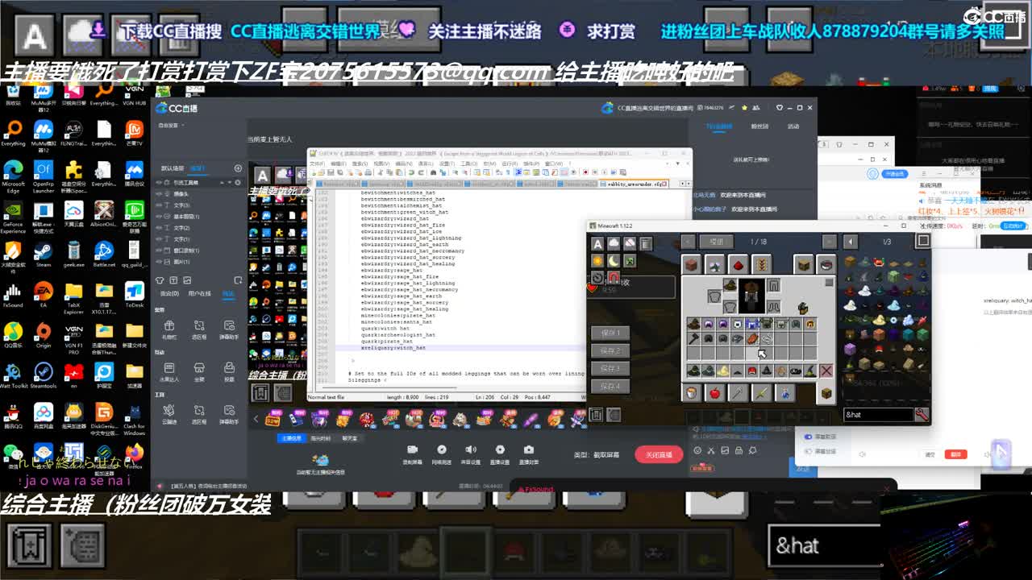This screenshot has width=1032, height=580.
Task: Click 关闭直播 end stream button
Action: 659,454
